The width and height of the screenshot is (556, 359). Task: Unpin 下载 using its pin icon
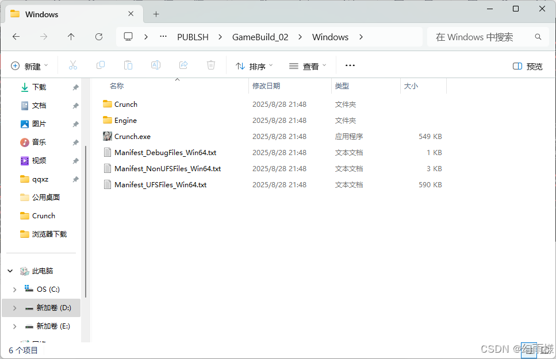[x=75, y=87]
